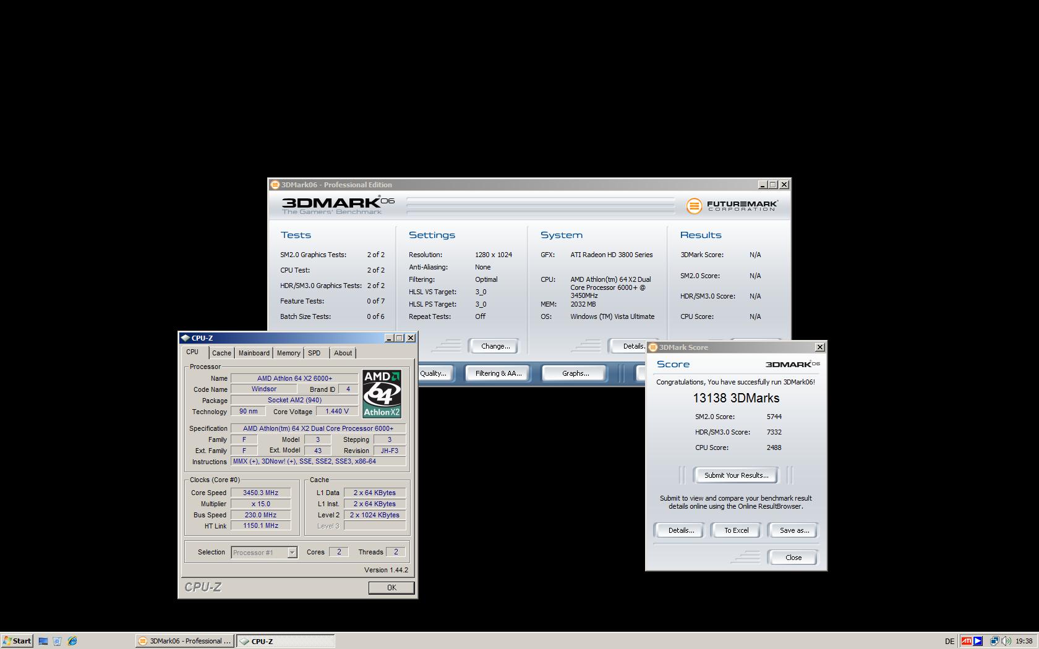The height and width of the screenshot is (649, 1039).
Task: Switch to 3DMark06 taskbar button
Action: (x=185, y=641)
